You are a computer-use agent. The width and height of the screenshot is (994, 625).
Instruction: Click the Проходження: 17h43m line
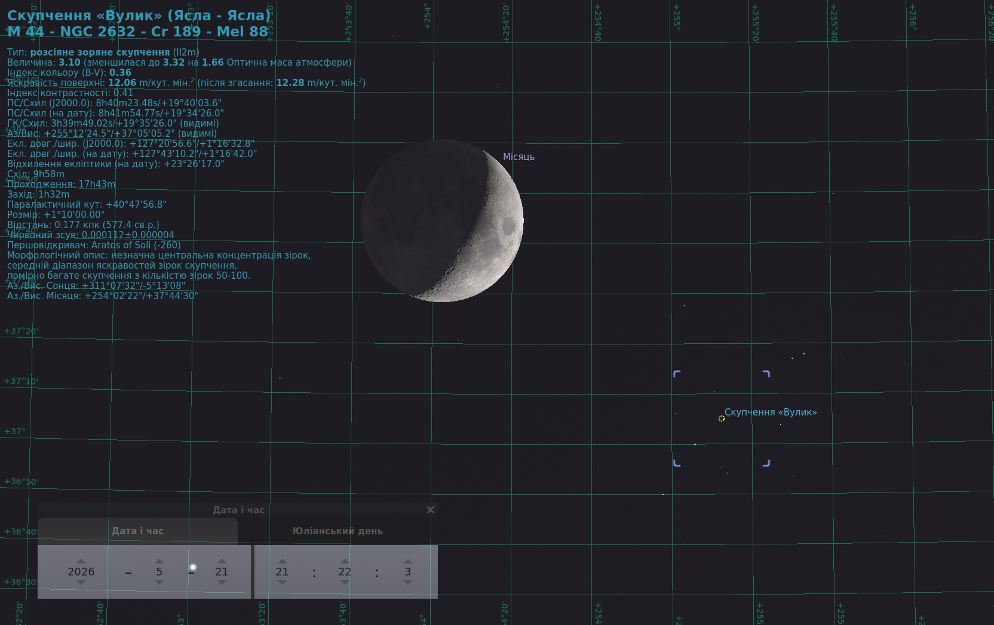click(x=61, y=184)
